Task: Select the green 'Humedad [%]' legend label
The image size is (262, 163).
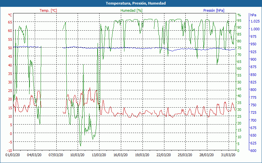Action: (132, 10)
